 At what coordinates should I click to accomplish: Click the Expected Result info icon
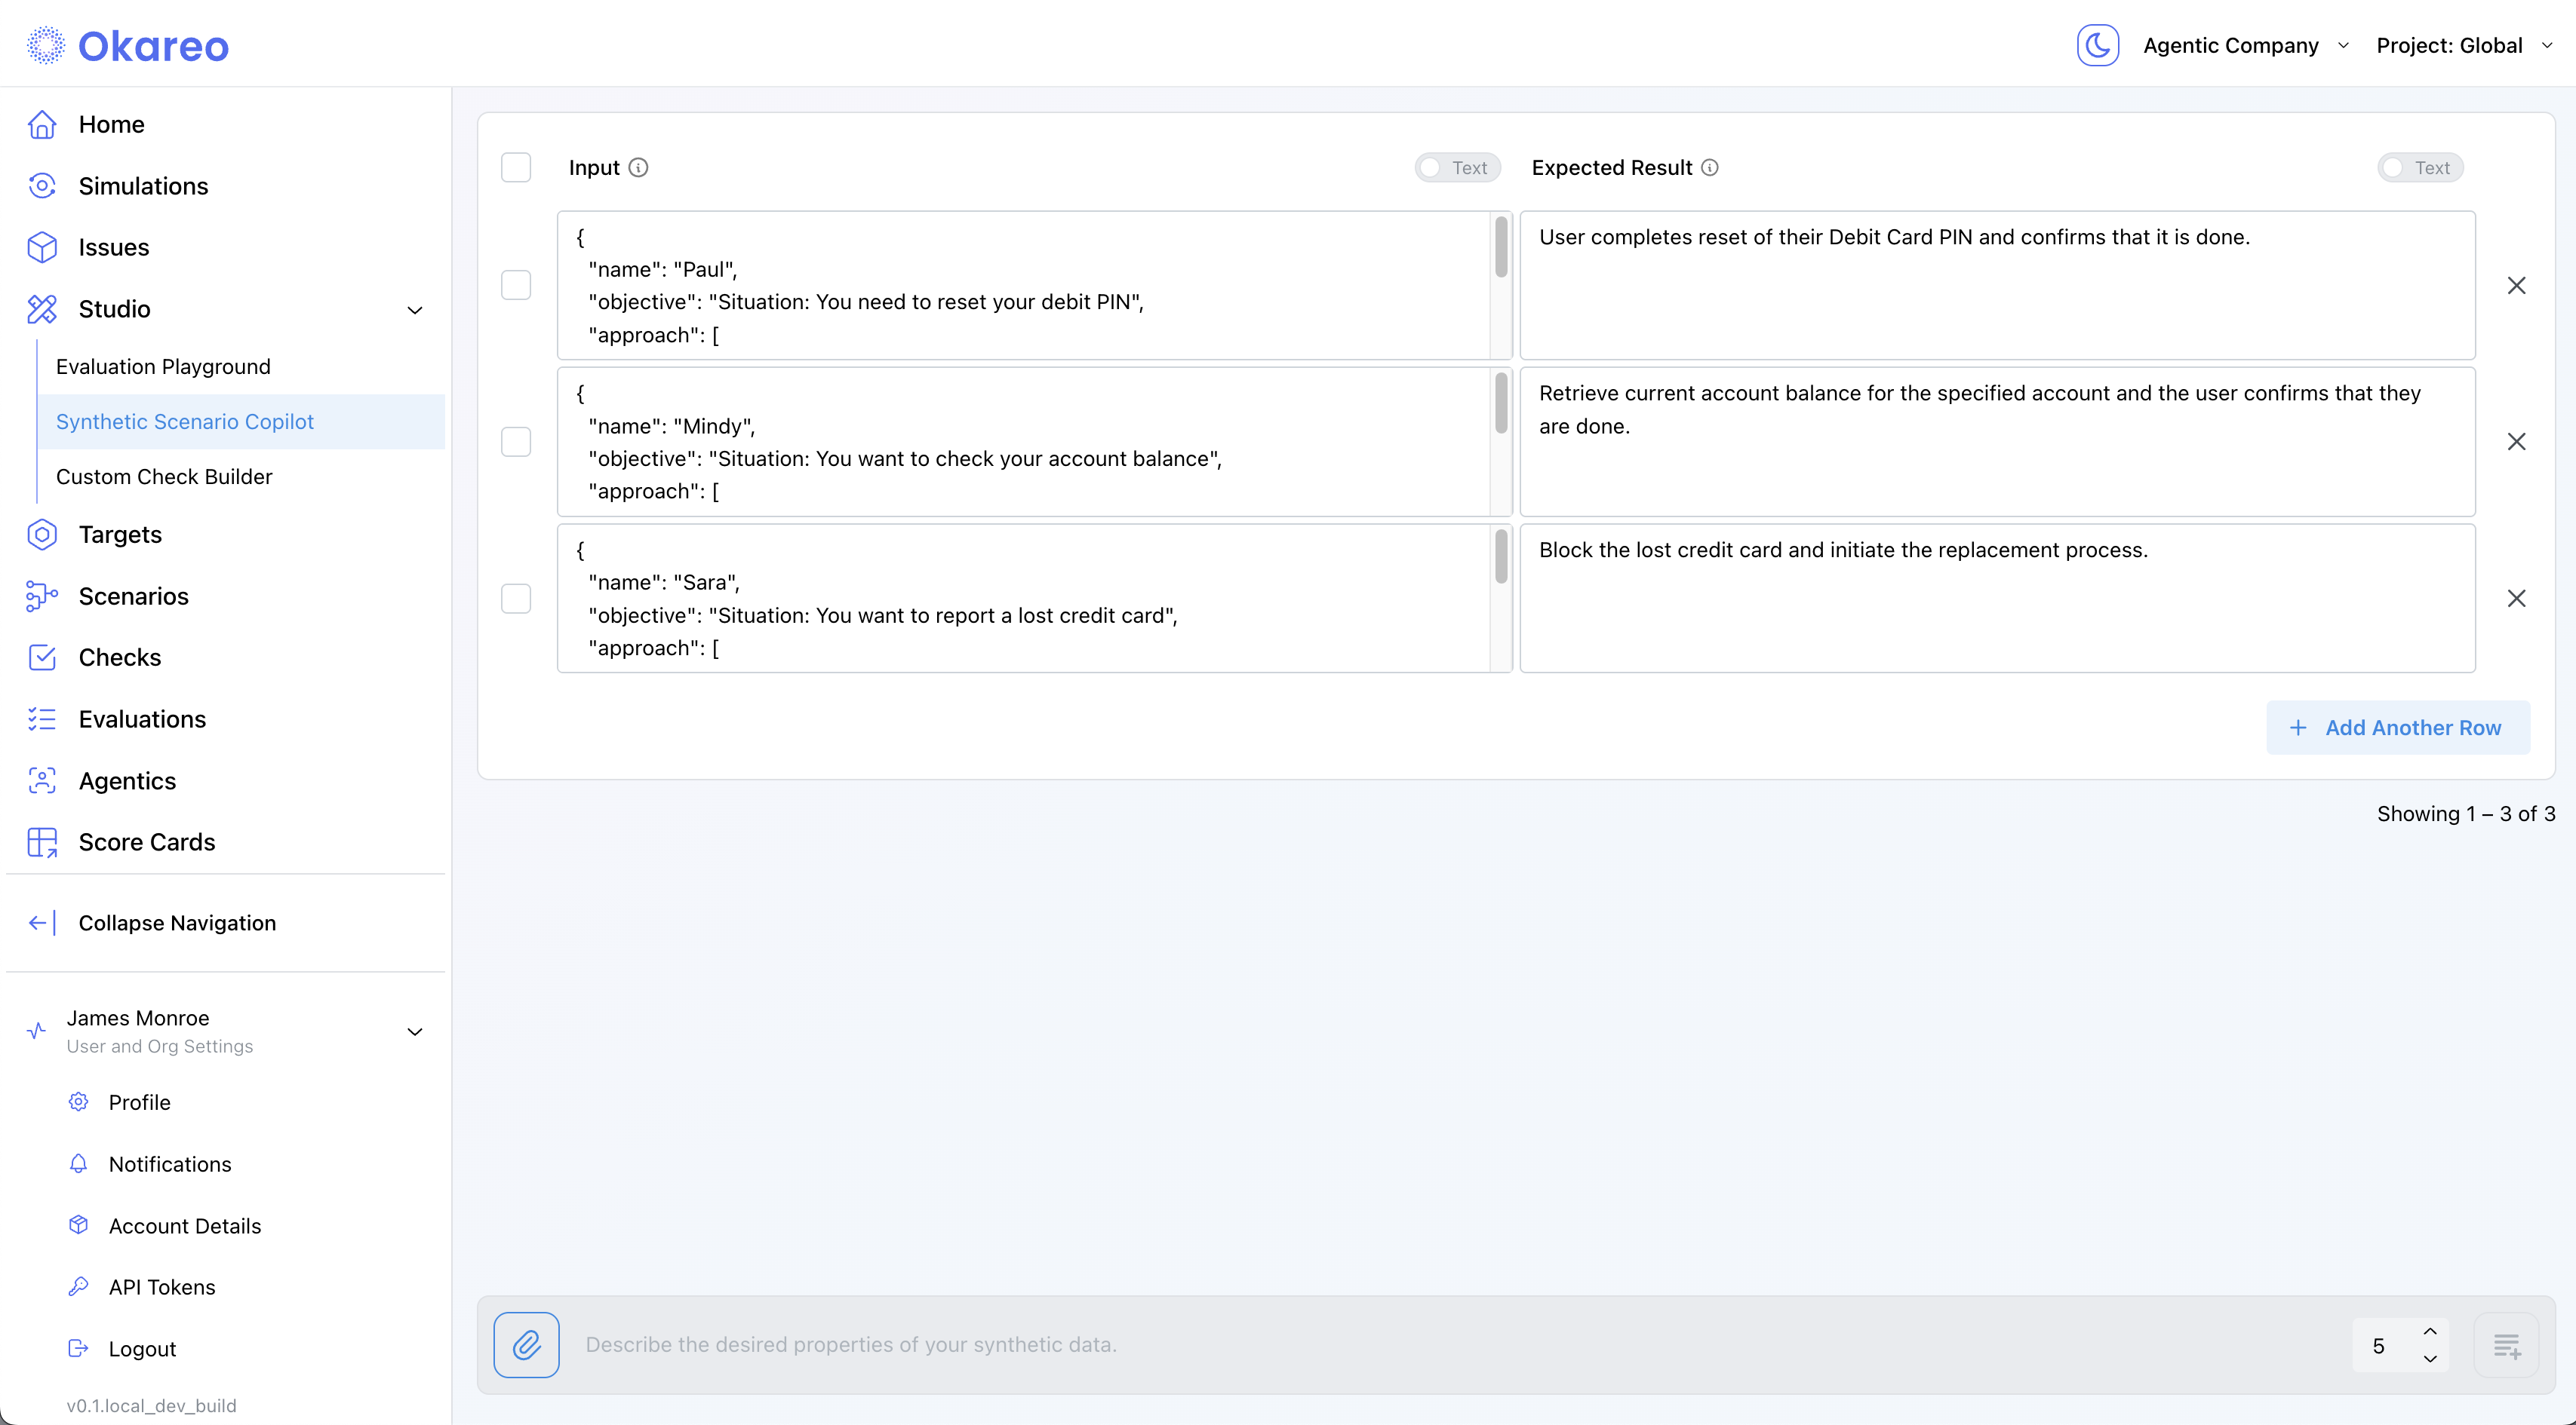click(1710, 168)
